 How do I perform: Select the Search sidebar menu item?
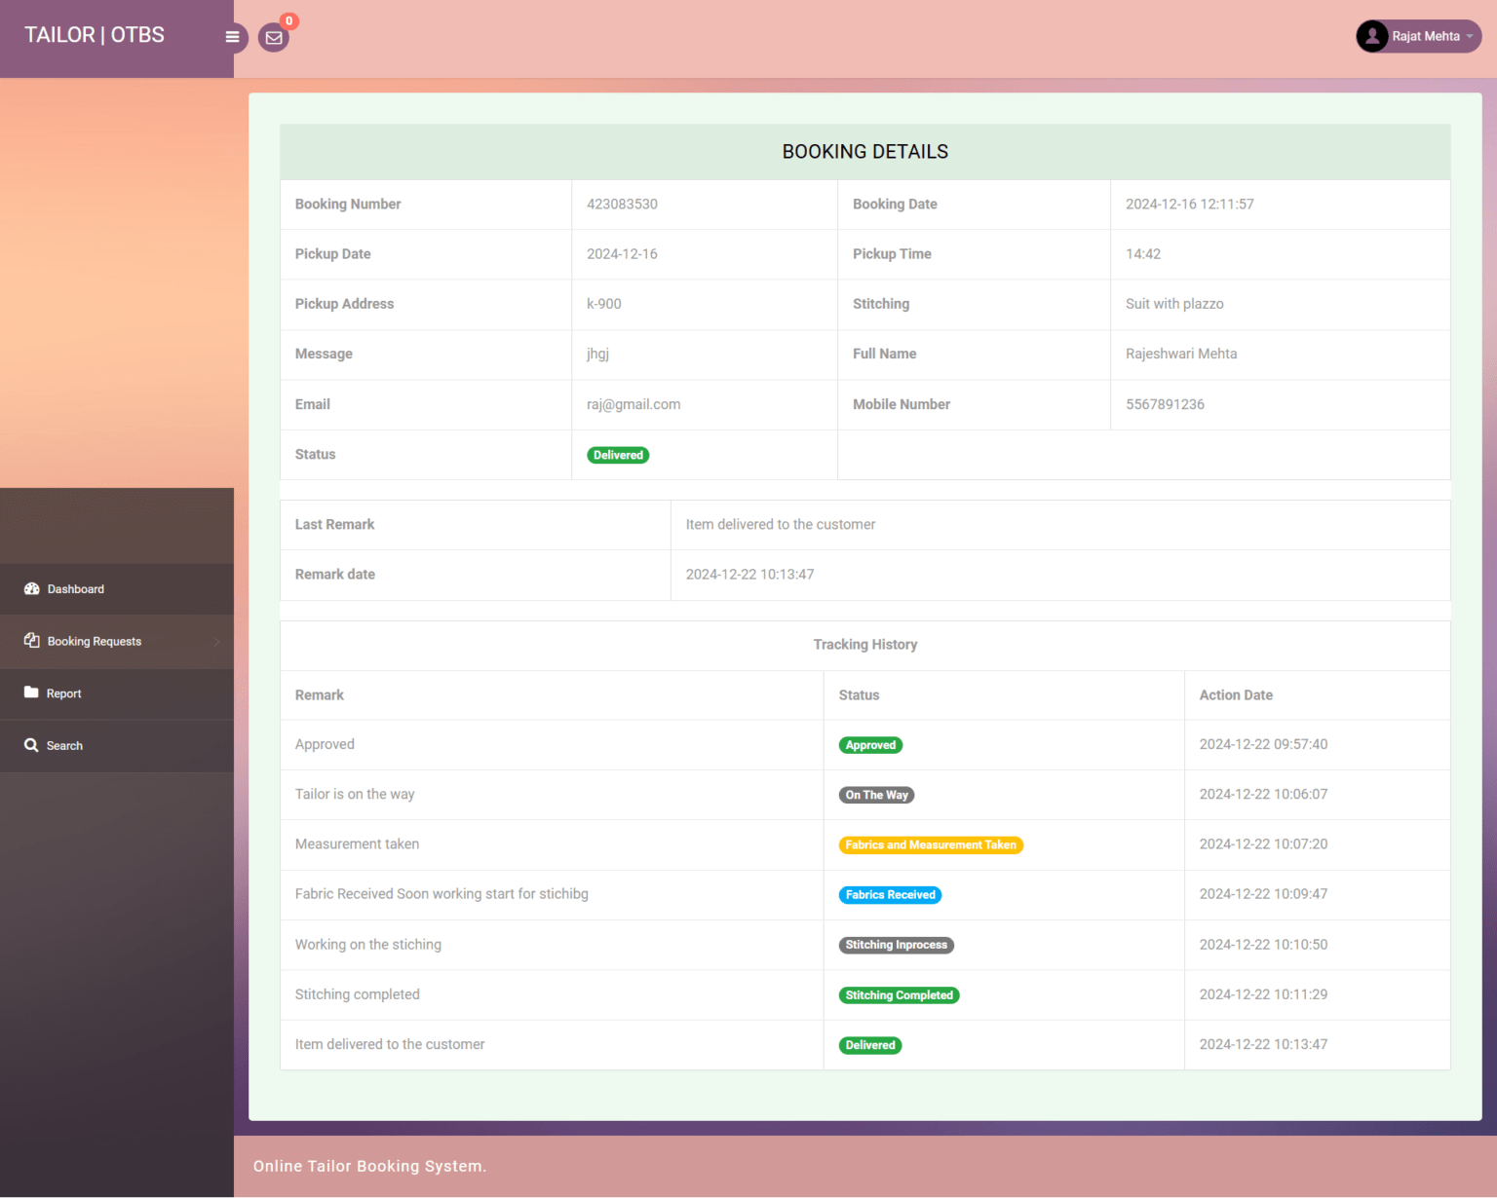click(x=66, y=745)
